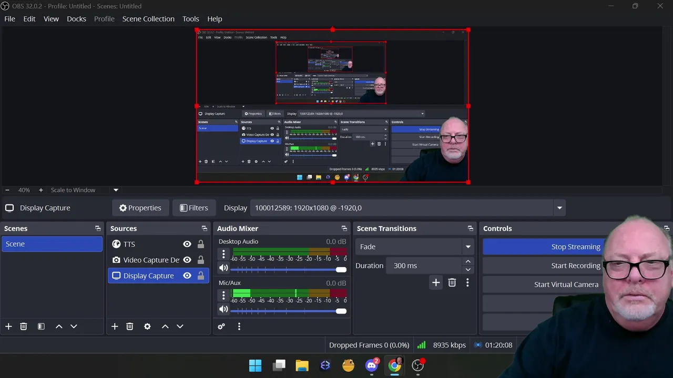Adjust Mic/Aux volume slider
The image size is (673, 378).
[289, 311]
